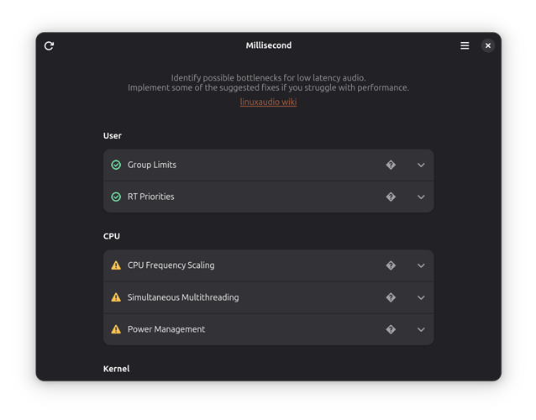The height and width of the screenshot is (420, 536).
Task: Open the linuxaudio wiki link
Action: (x=268, y=102)
